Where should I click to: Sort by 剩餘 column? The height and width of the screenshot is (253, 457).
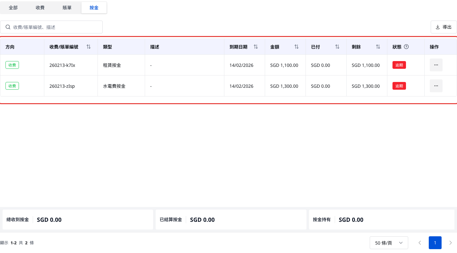[x=378, y=47]
